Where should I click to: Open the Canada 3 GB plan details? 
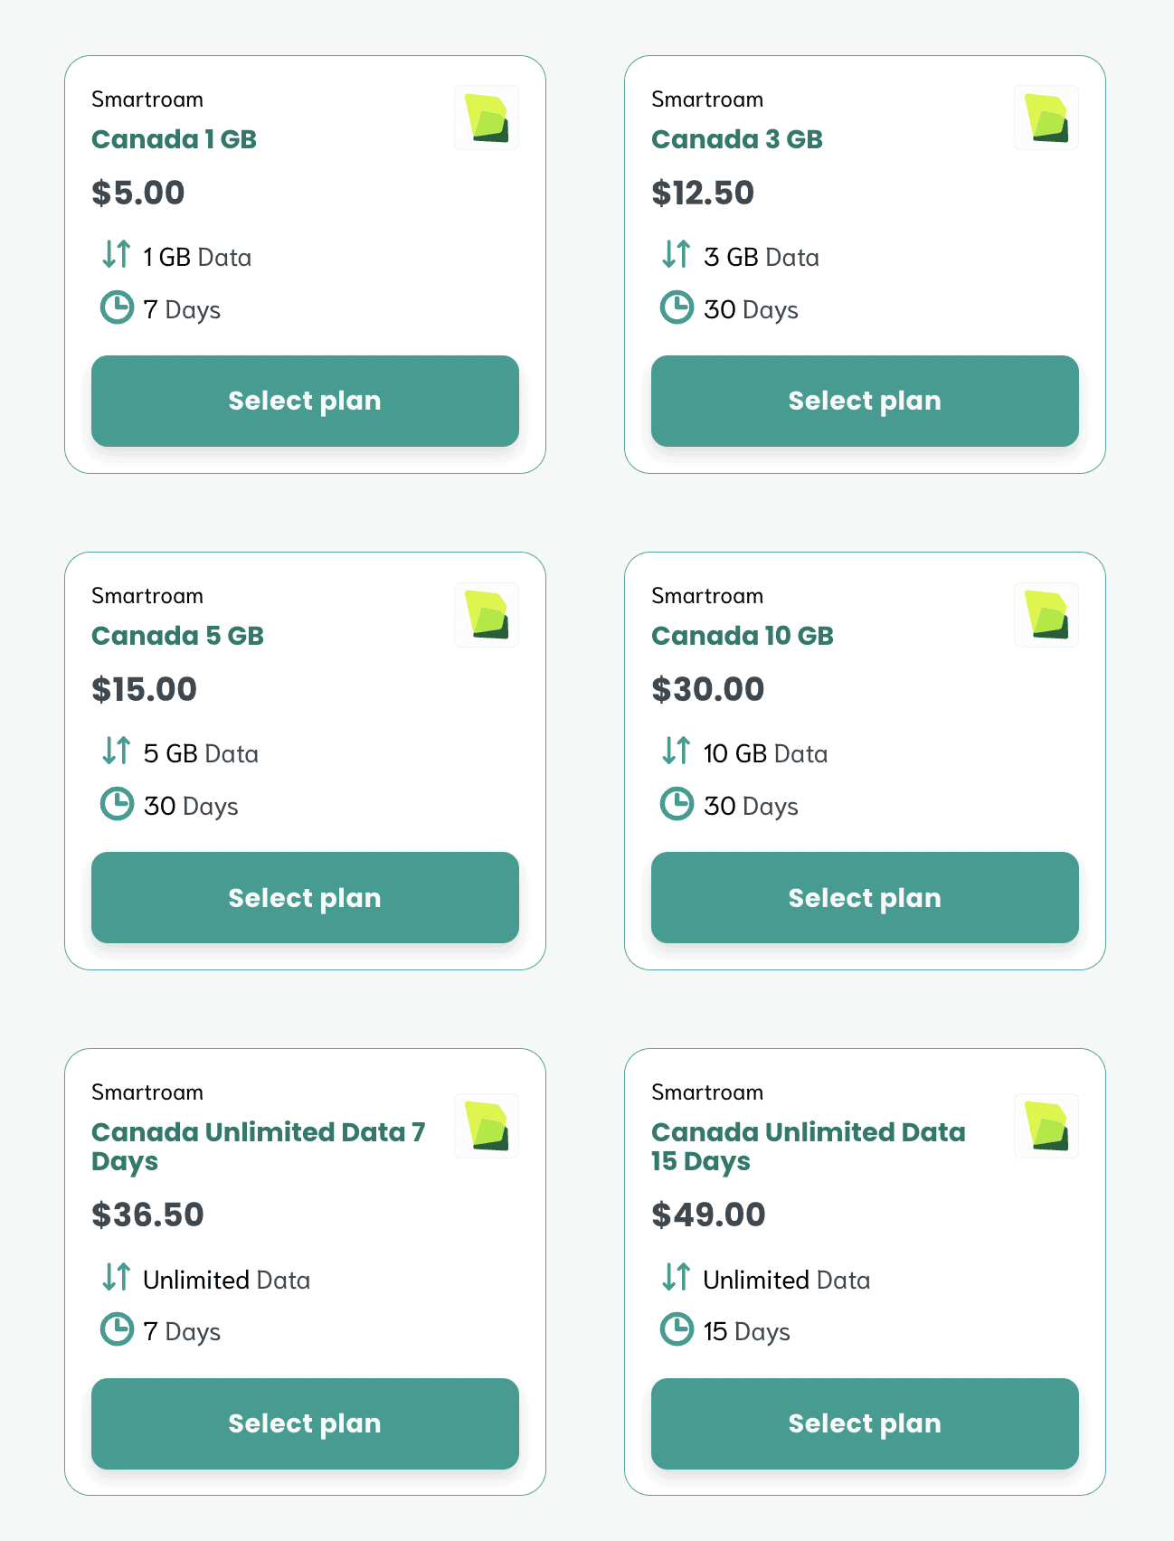click(737, 139)
